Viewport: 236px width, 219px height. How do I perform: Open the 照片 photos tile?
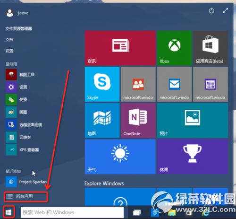(x=193, y=121)
